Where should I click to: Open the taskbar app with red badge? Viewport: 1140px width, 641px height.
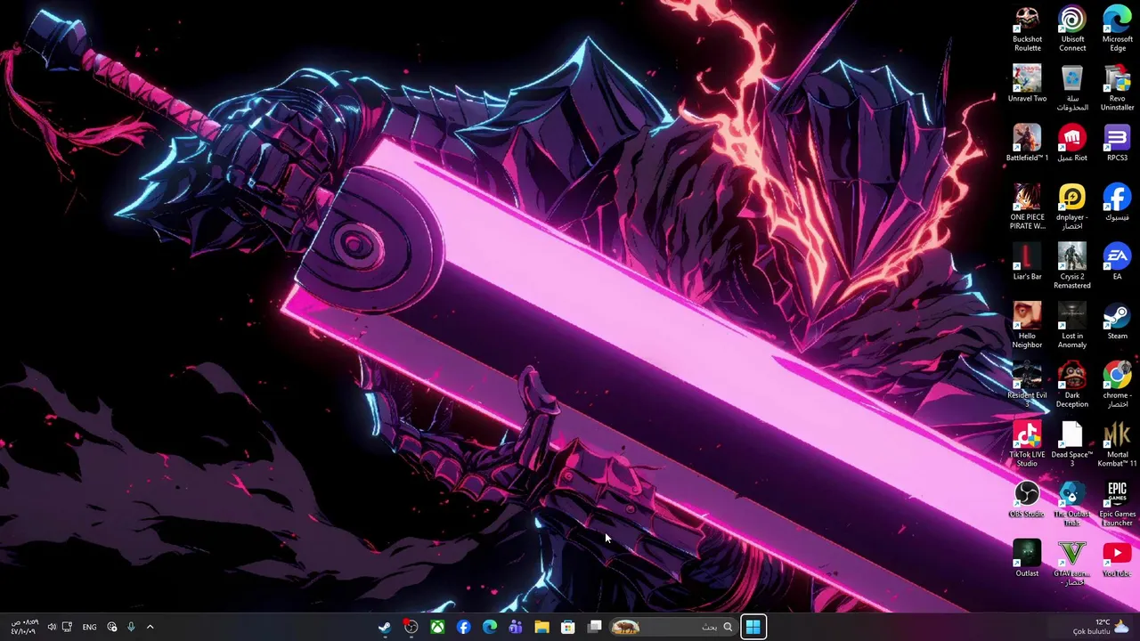pyautogui.click(x=411, y=627)
